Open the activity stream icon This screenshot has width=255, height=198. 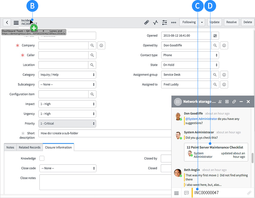(x=156, y=22)
